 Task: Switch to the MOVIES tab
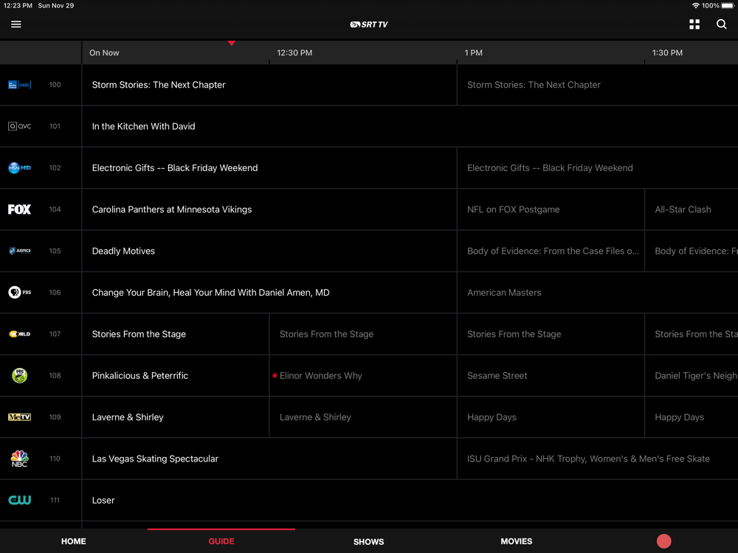[x=517, y=541]
